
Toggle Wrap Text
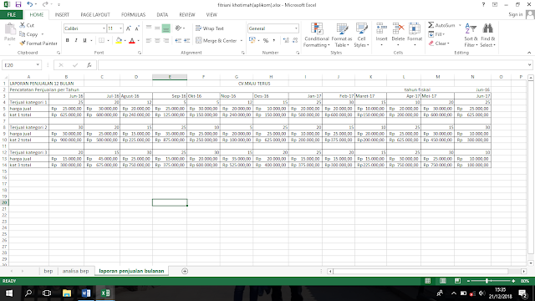pyautogui.click(x=210, y=28)
